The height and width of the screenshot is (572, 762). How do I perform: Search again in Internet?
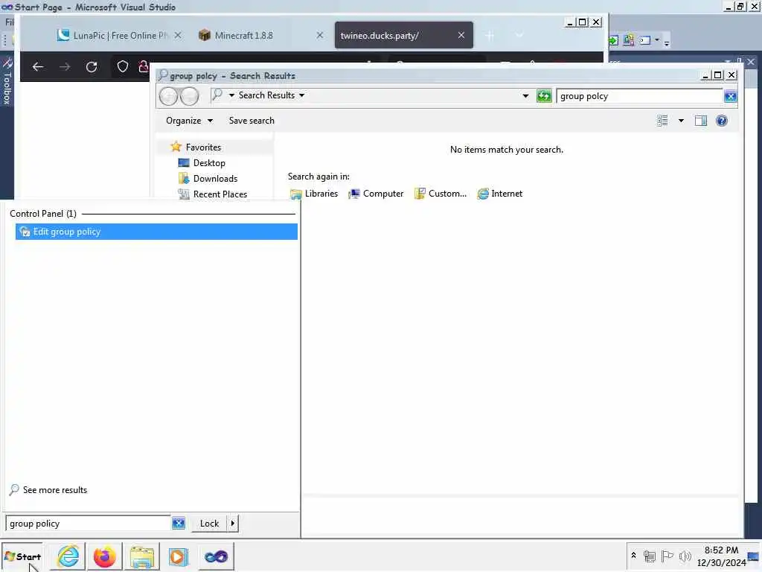(500, 194)
